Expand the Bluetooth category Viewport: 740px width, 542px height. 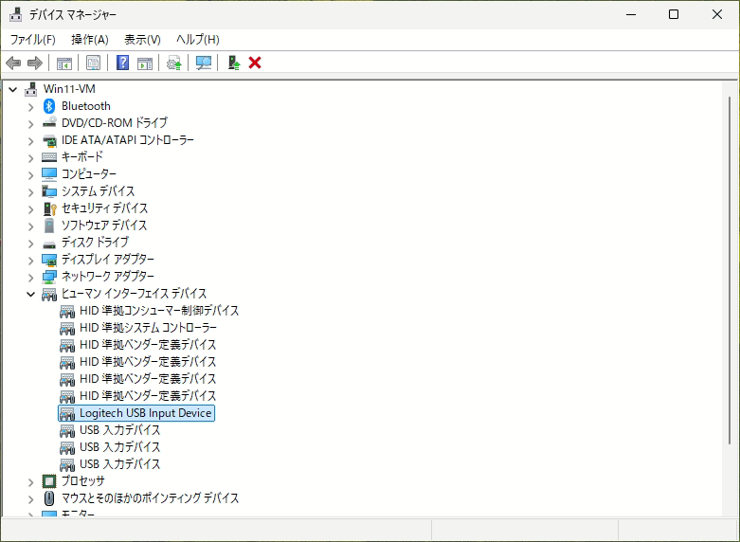coord(31,107)
